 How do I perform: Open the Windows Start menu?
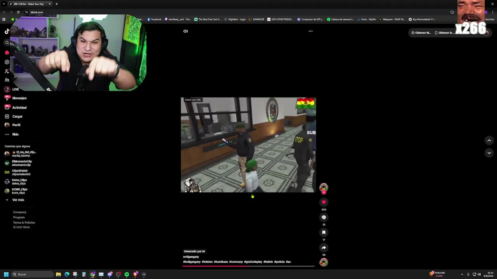pyautogui.click(x=6, y=274)
